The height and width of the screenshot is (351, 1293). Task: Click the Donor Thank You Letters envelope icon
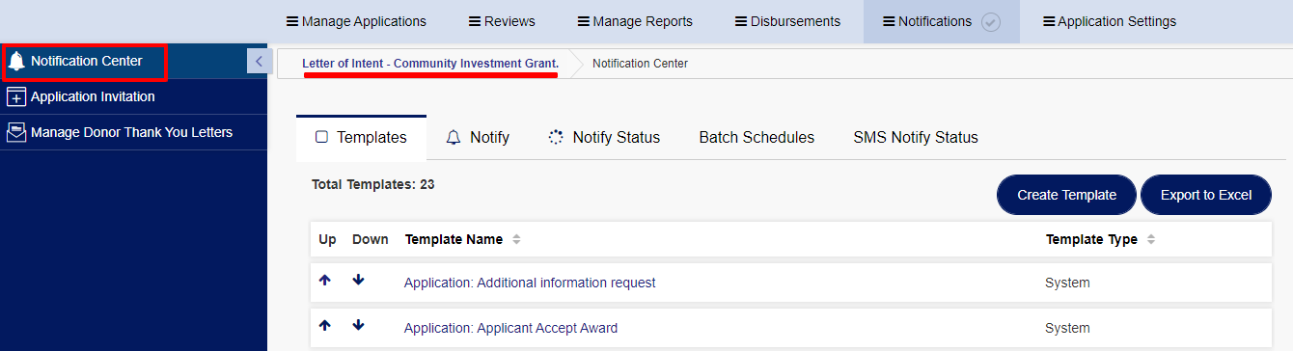point(16,133)
